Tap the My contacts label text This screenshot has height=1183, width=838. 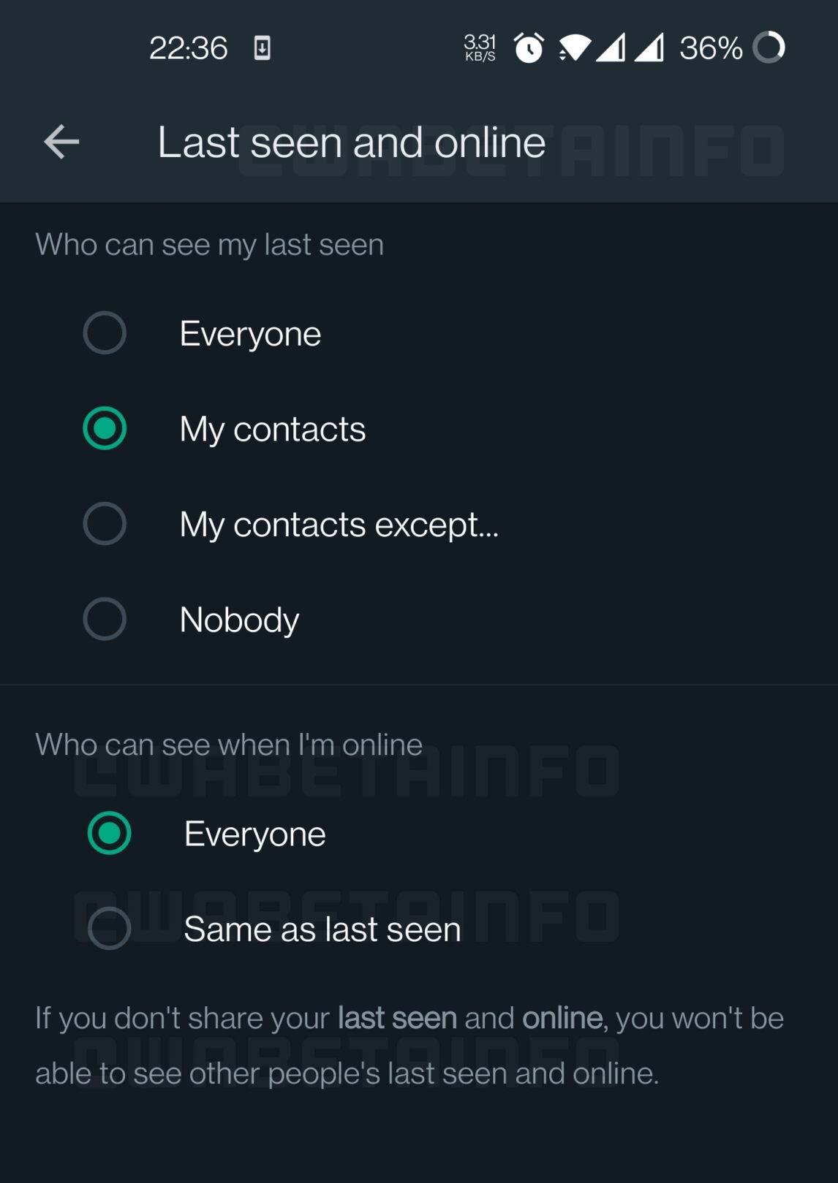point(273,429)
